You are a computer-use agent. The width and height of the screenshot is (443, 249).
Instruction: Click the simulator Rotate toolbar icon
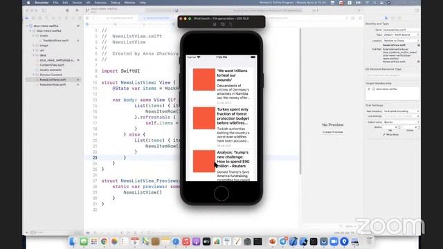230,24
